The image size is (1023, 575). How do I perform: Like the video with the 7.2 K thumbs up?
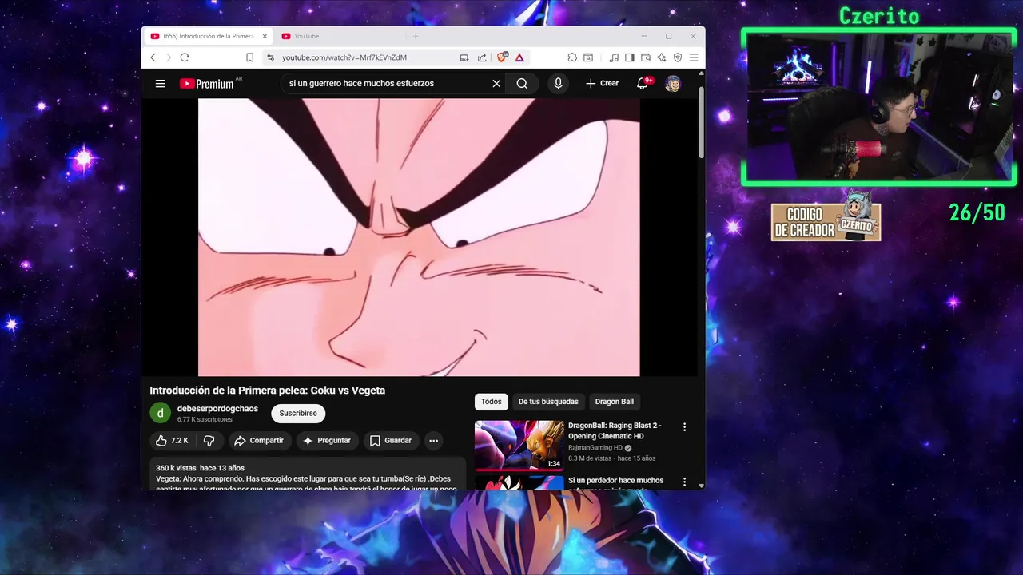173,441
